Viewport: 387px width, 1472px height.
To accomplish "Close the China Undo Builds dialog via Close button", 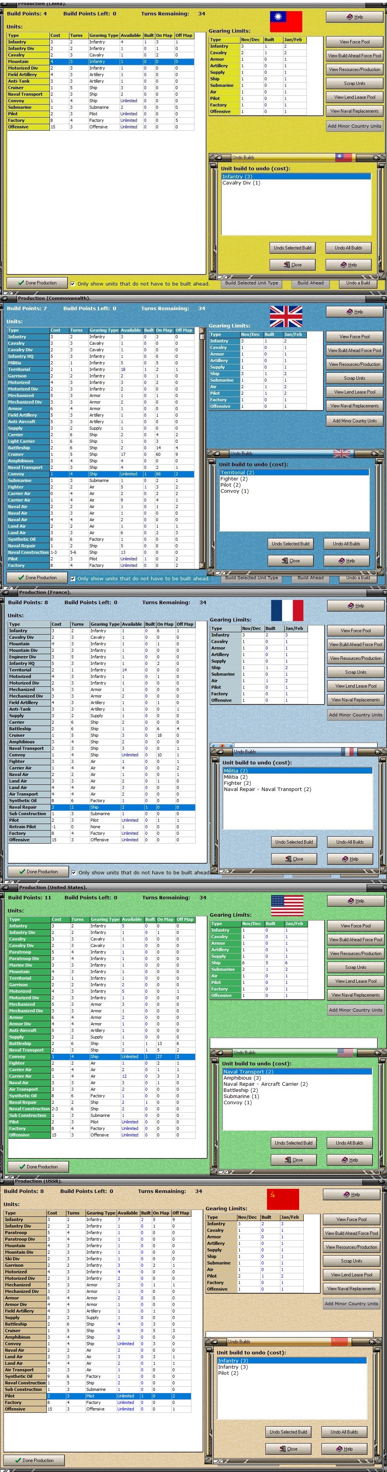I will coord(293,264).
